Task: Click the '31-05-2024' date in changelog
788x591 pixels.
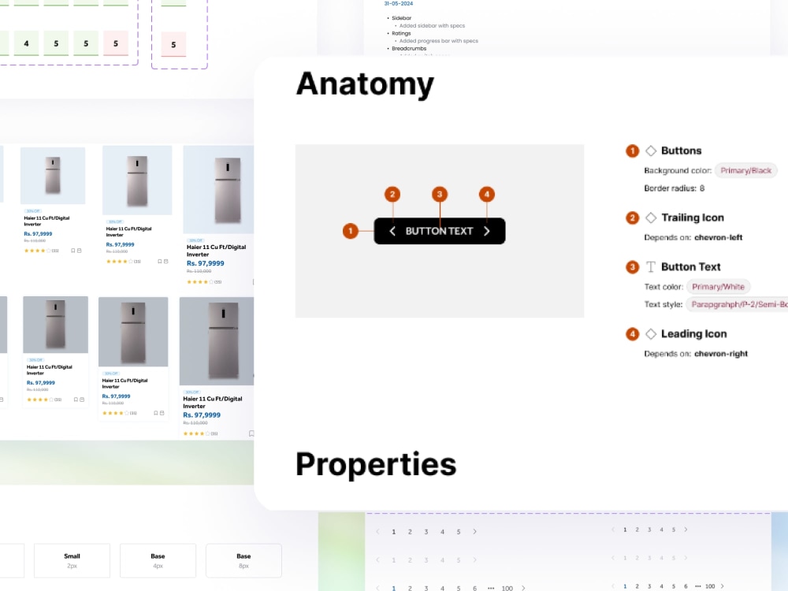Action: tap(399, 3)
